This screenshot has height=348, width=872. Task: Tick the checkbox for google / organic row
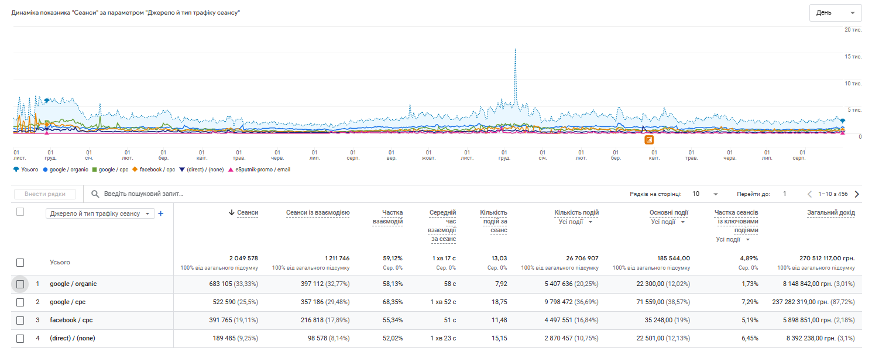pyautogui.click(x=20, y=284)
